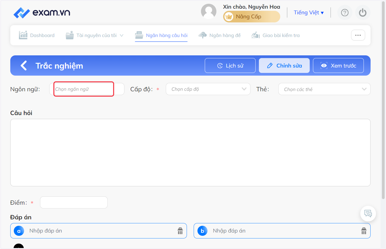Click the crown icon in Nâng Cấp

tap(229, 17)
